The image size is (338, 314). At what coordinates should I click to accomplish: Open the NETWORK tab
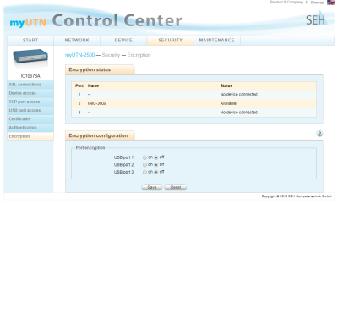click(77, 41)
